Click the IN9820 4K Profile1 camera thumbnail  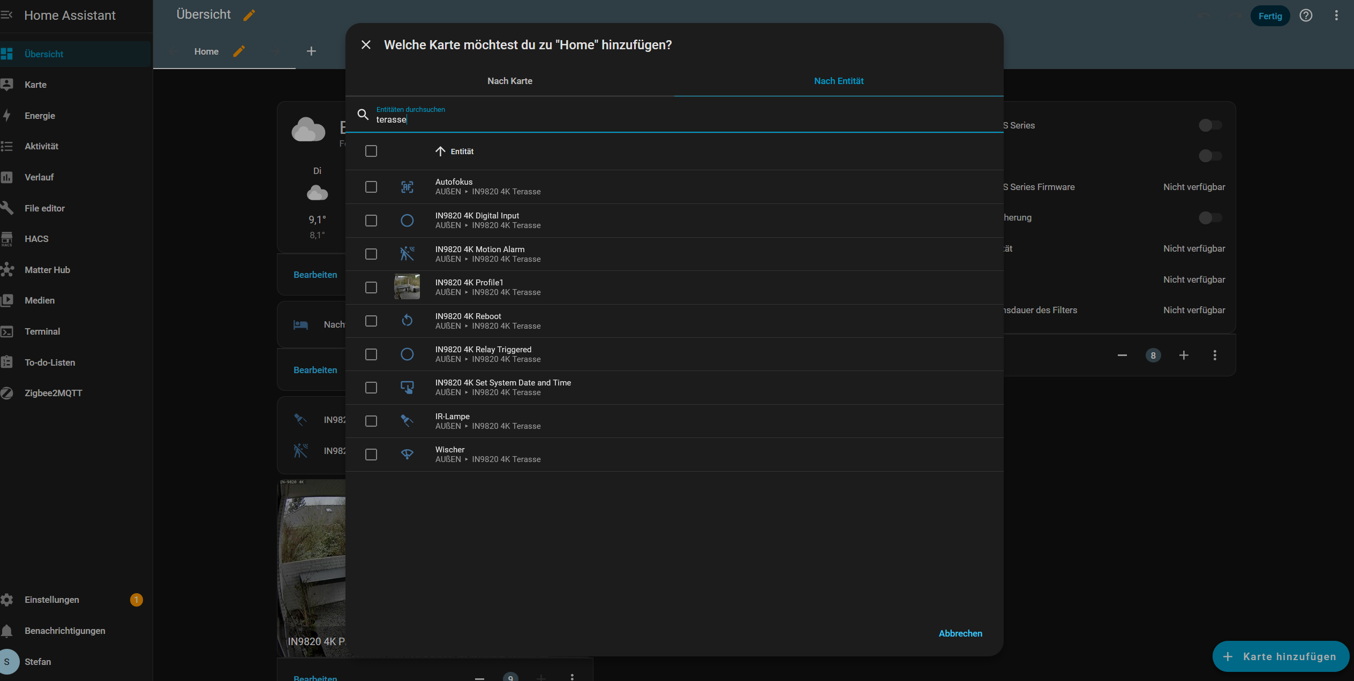(407, 287)
